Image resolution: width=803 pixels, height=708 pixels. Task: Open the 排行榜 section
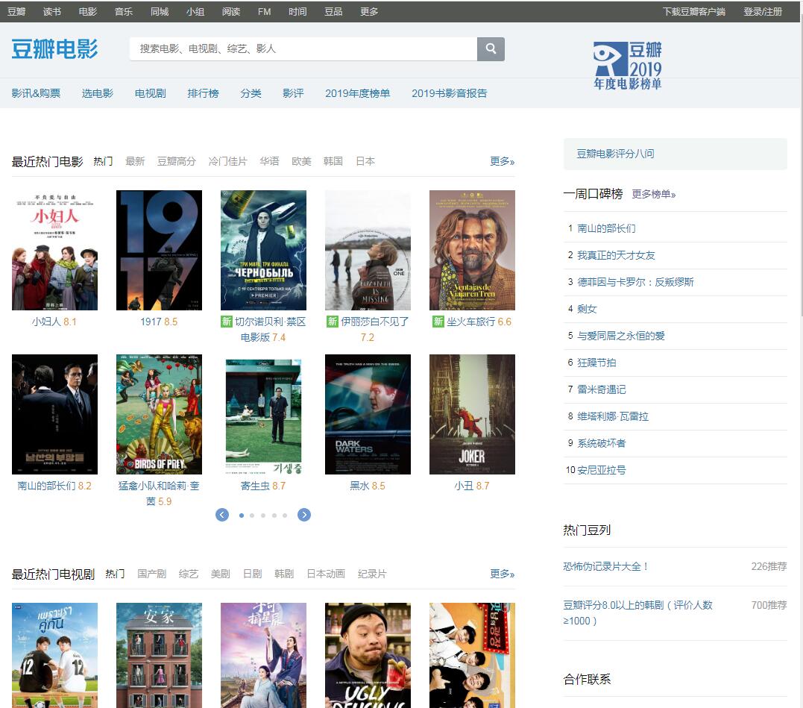203,93
